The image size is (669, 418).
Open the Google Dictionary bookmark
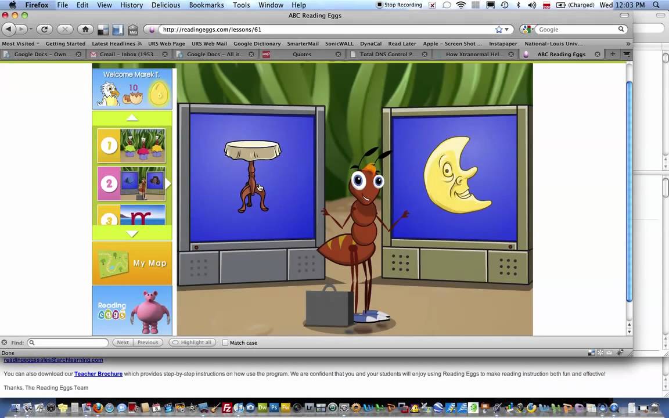tap(257, 44)
